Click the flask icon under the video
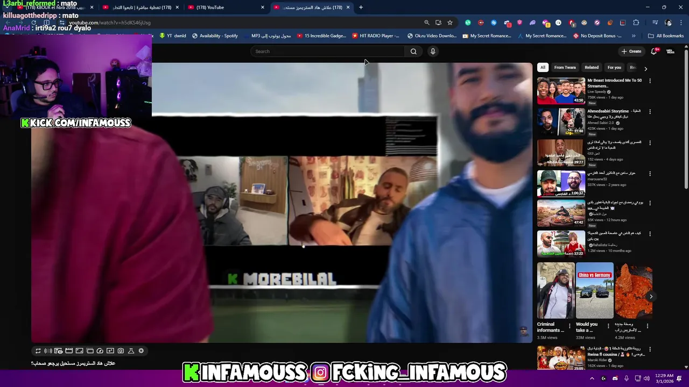The image size is (689, 387). pyautogui.click(x=131, y=351)
